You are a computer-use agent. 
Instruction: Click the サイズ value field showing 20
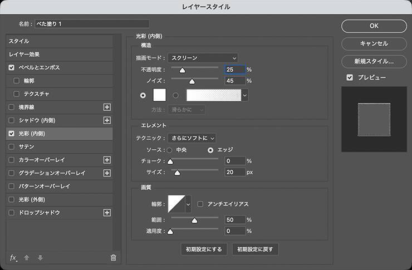click(235, 172)
